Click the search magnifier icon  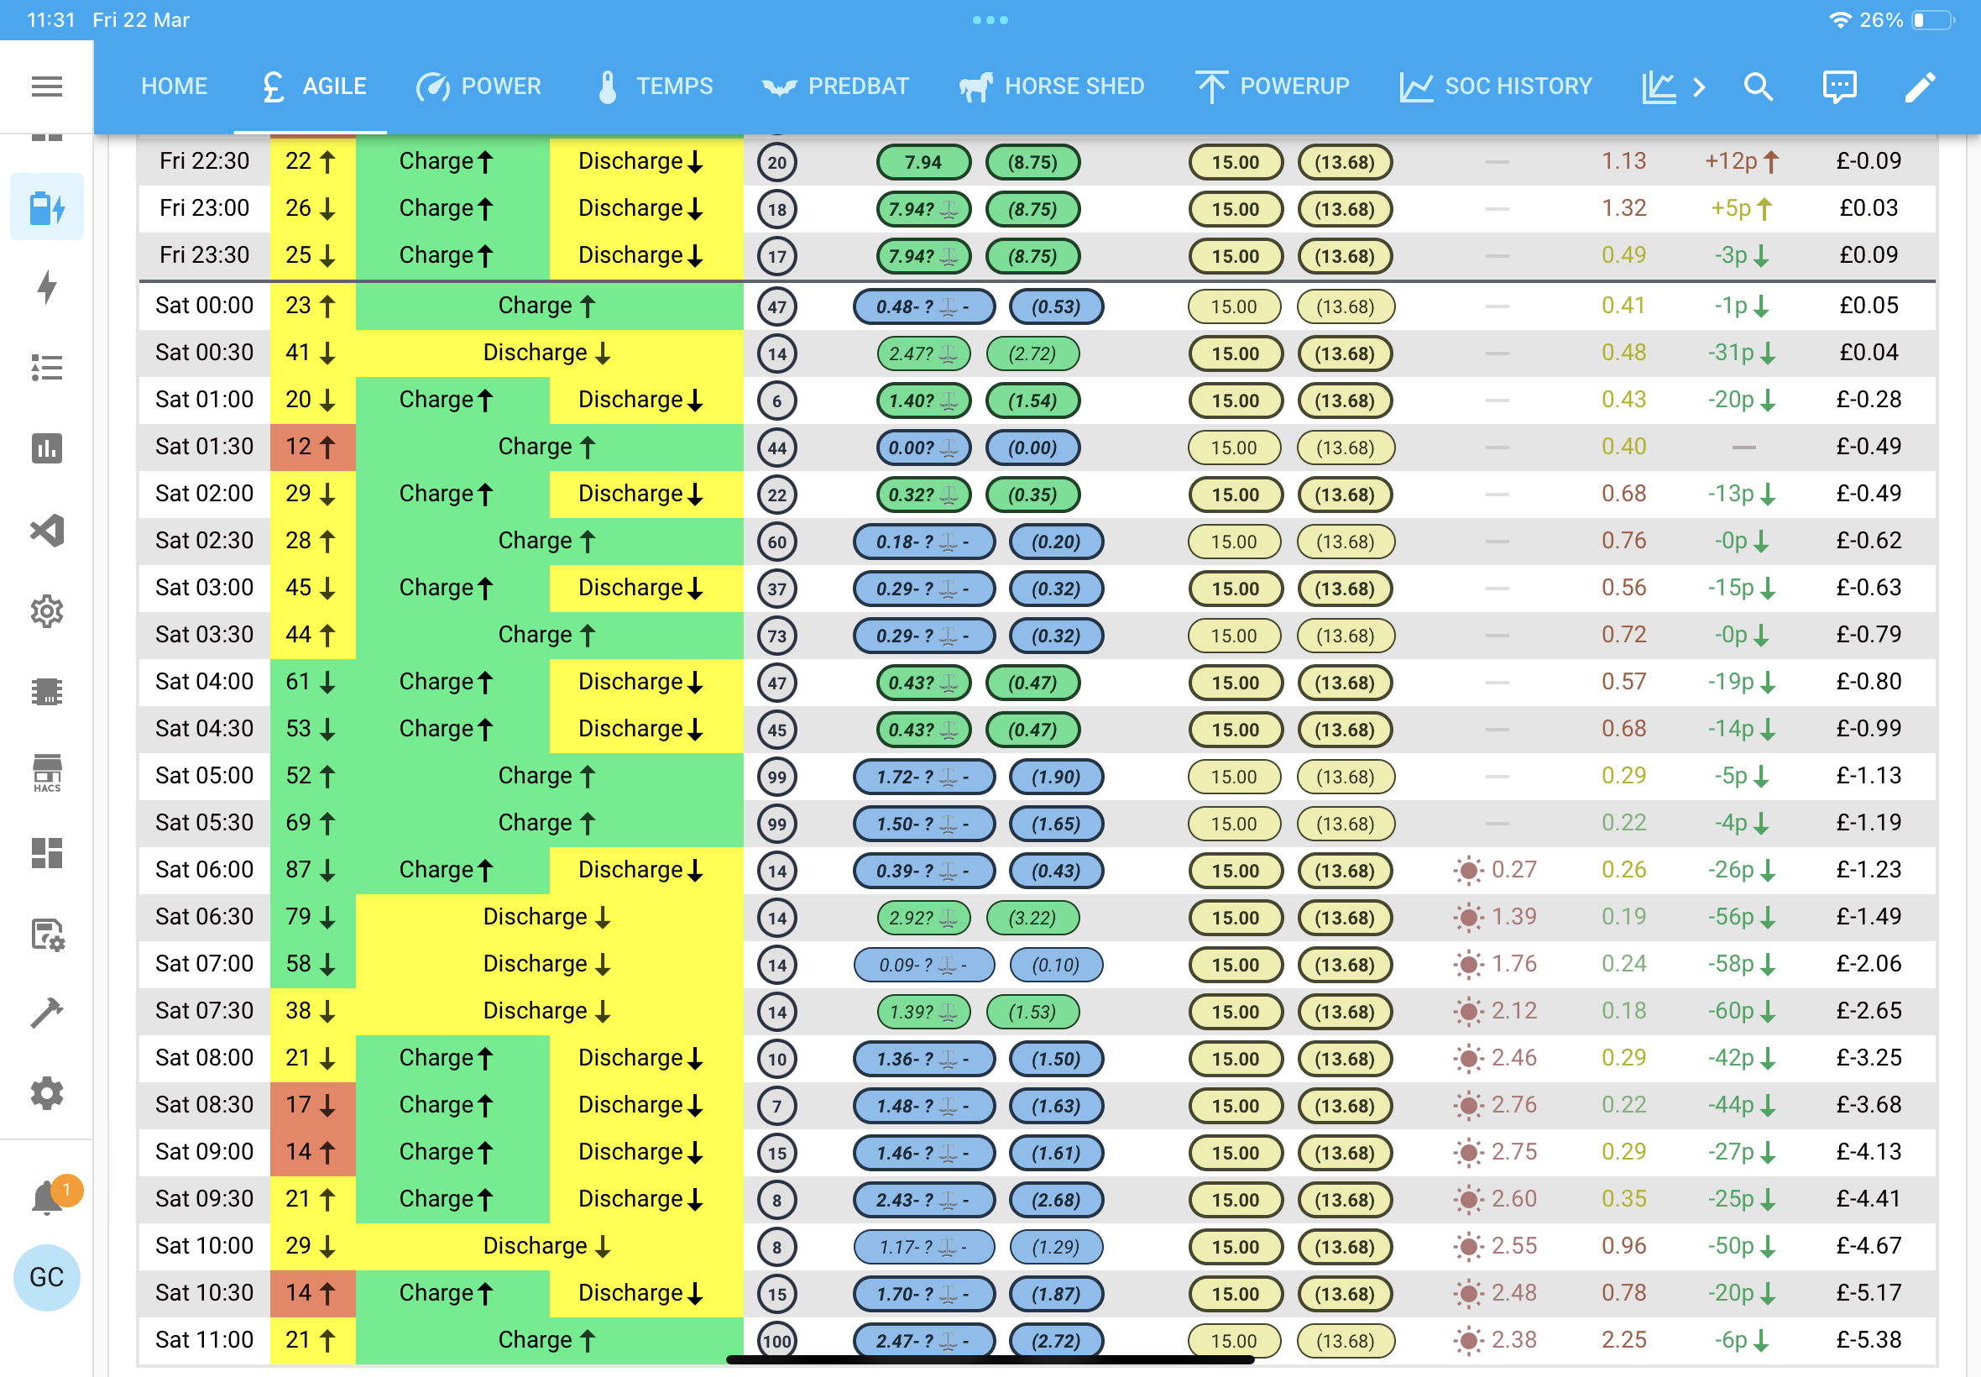(x=1758, y=86)
